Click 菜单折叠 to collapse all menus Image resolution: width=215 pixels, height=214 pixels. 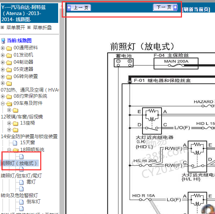(x=42, y=28)
